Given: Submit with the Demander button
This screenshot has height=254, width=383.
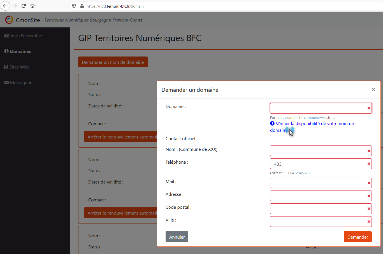Looking at the screenshot, I should pos(358,237).
